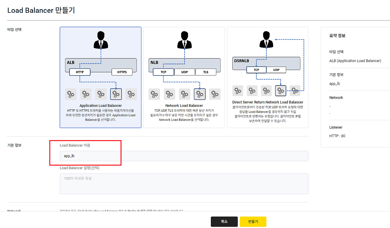This screenshot has height=228, width=390.
Task: Click the TLS box in the NLB diagram
Action: click(206, 72)
